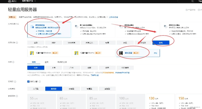Select the OS image based creation card
This screenshot has height=109, width=202.
click(x=93, y=30)
